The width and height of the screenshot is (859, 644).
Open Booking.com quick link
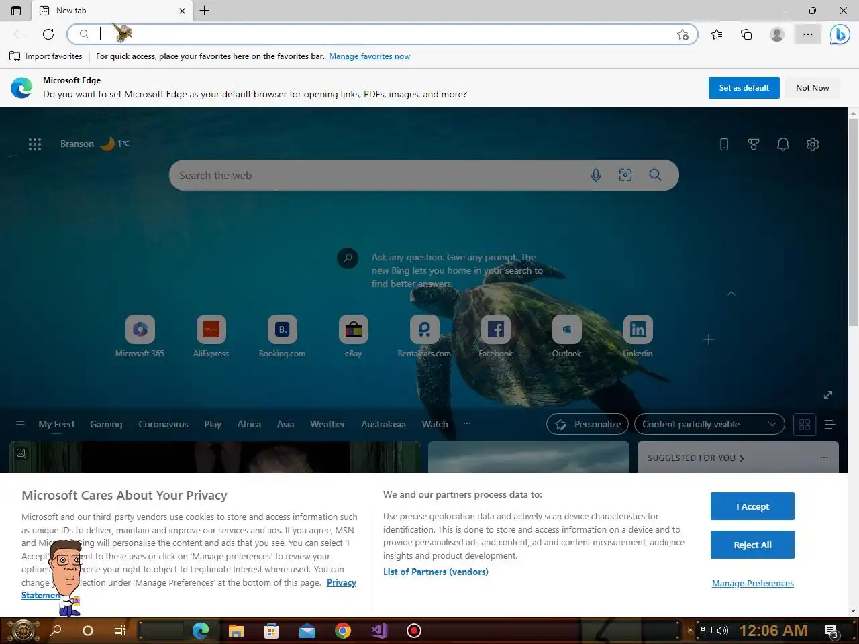(x=282, y=336)
